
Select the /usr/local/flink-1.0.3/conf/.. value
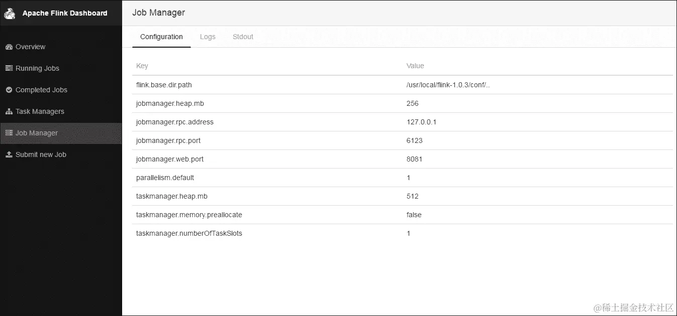448,85
